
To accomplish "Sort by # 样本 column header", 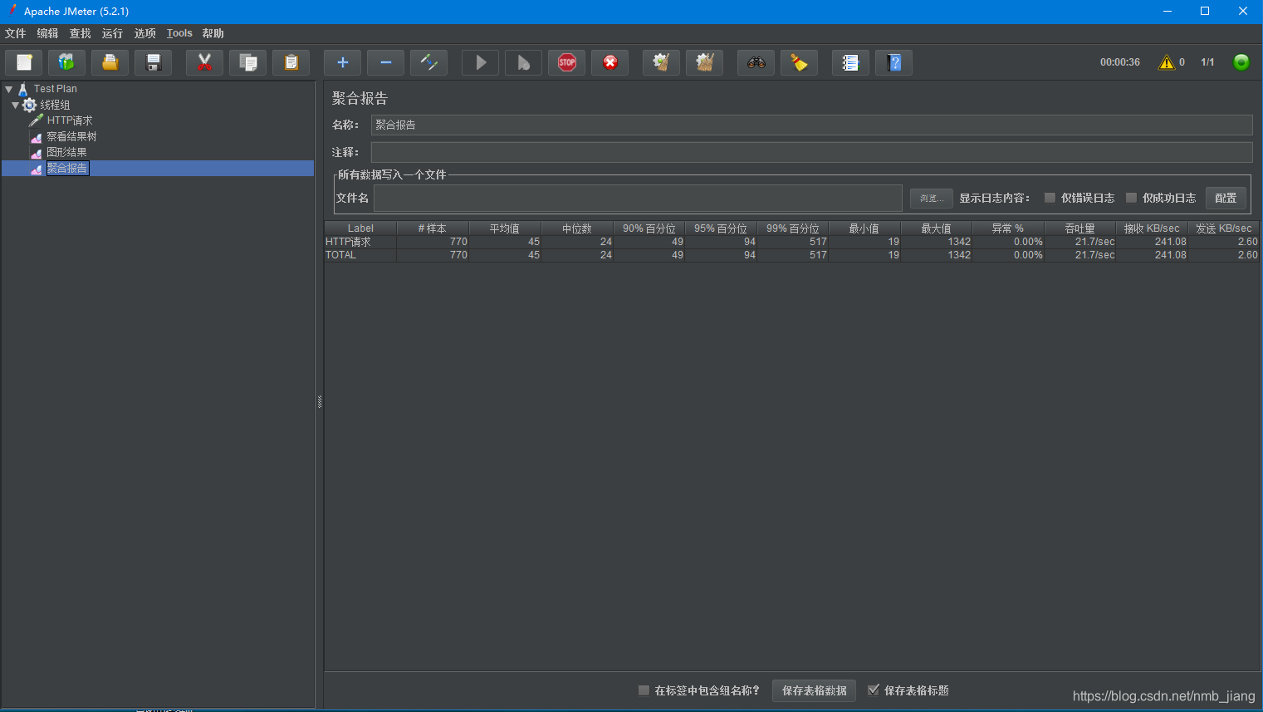I will pyautogui.click(x=433, y=228).
